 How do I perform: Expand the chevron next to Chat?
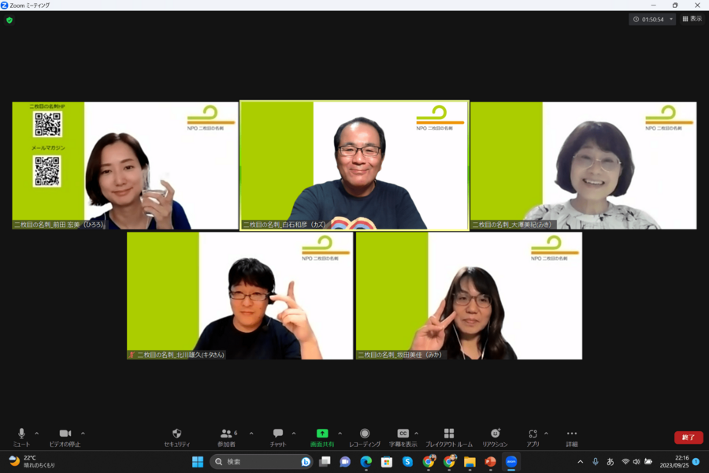(294, 434)
